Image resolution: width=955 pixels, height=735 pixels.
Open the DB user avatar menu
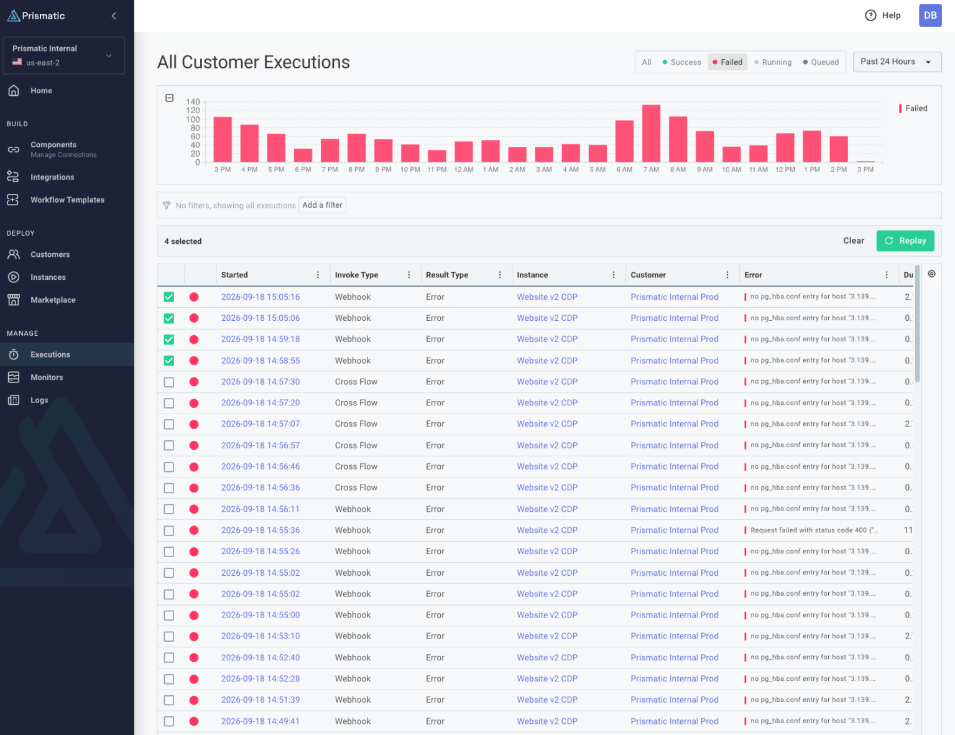(930, 16)
